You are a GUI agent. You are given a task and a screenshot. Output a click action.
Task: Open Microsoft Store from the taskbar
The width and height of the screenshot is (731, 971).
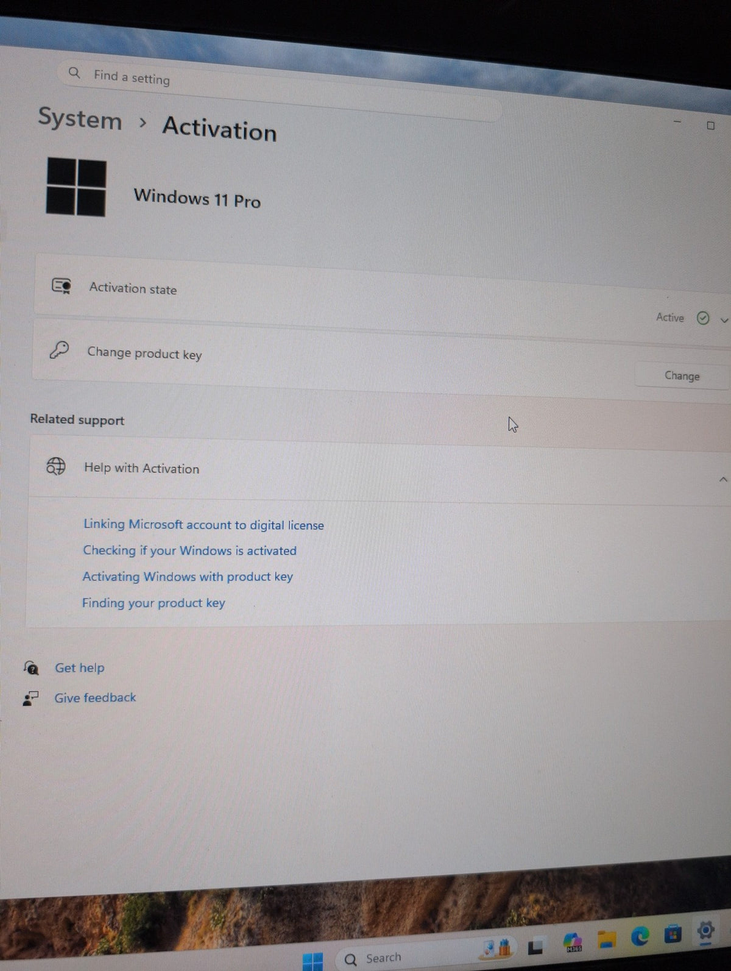(673, 934)
